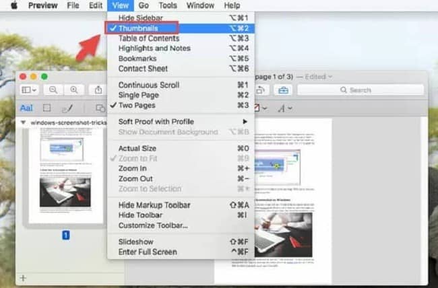This screenshot has height=288, width=438.
Task: Open the Edited title dropdown chevron
Action: pyautogui.click(x=330, y=77)
